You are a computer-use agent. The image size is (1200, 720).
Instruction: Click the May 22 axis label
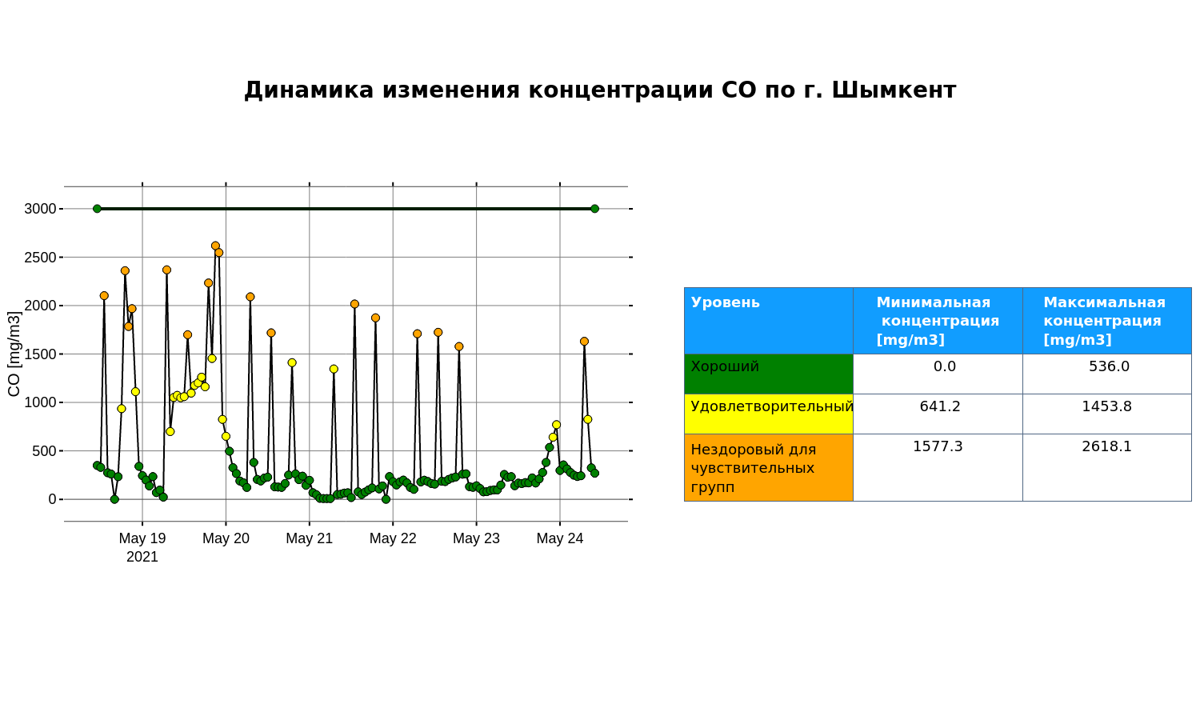click(393, 538)
